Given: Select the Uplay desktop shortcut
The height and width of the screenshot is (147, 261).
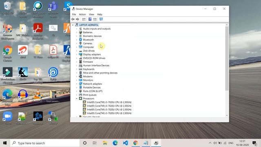Looking at the screenshot, I should click(53, 74).
